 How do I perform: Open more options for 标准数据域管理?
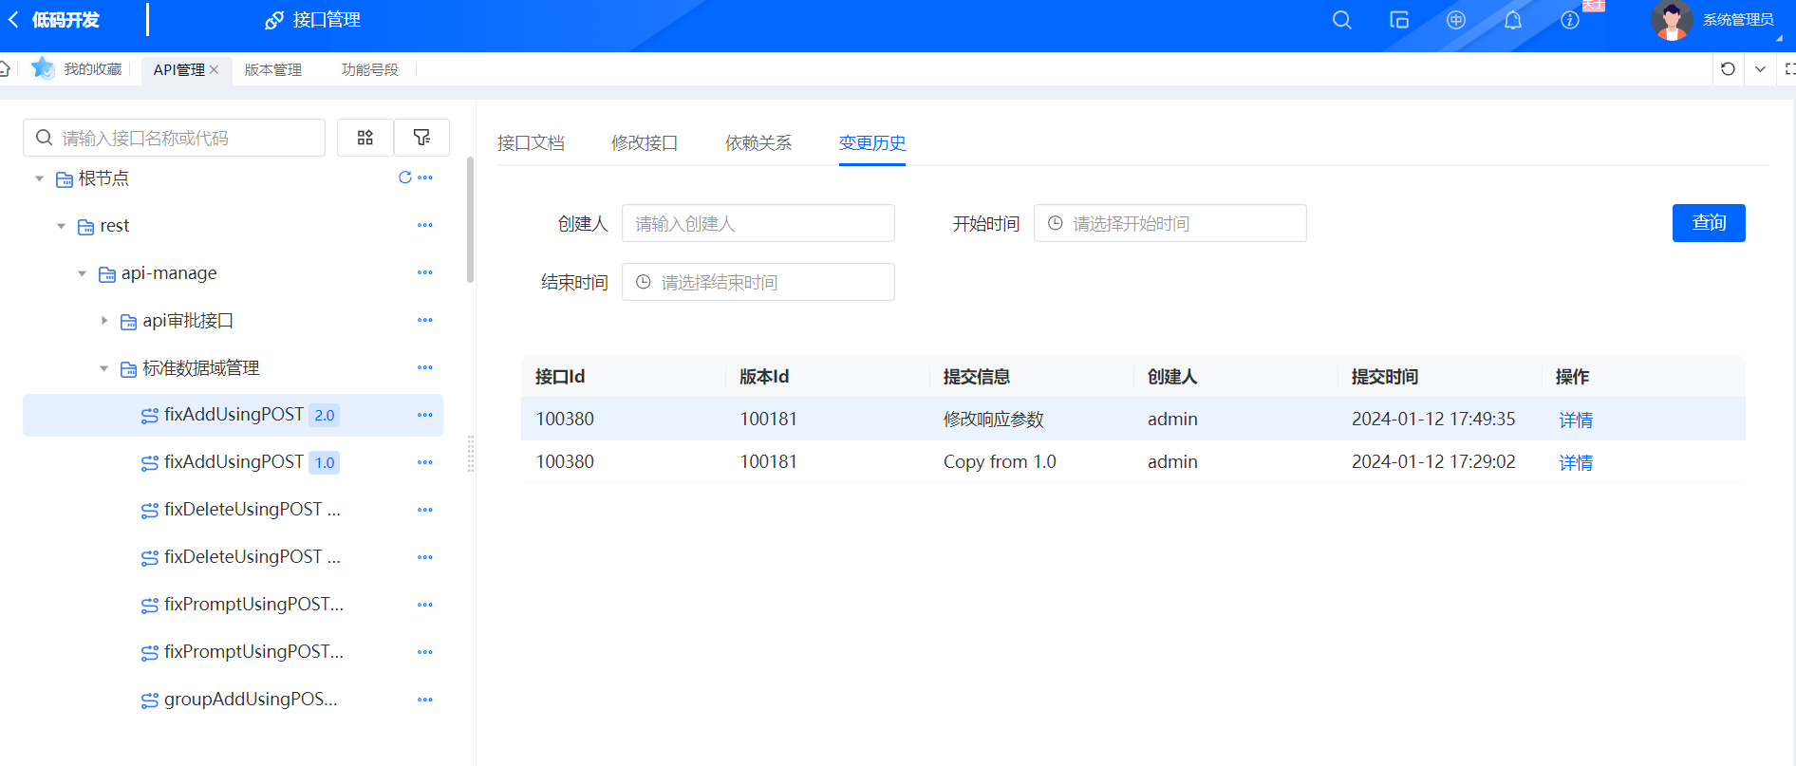click(x=425, y=367)
